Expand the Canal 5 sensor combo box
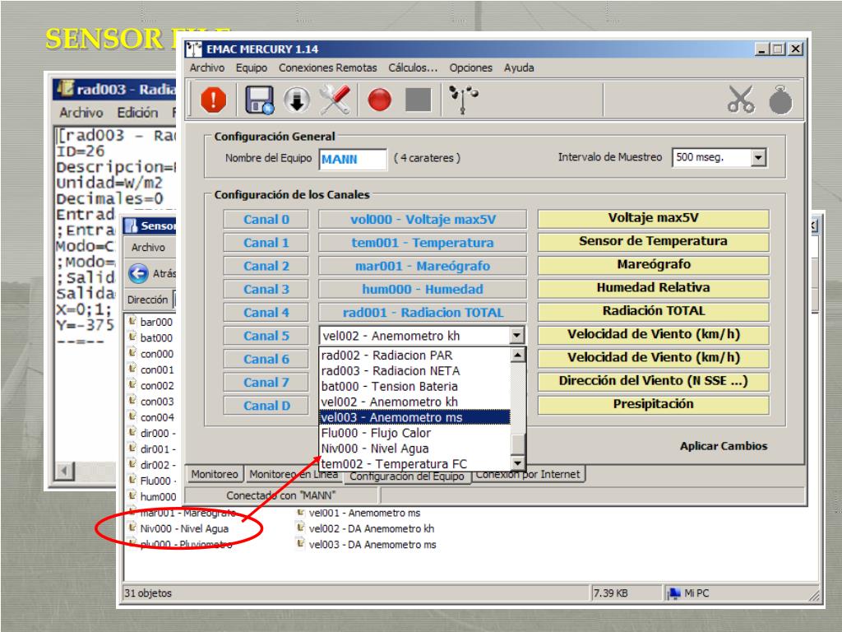Image resolution: width=842 pixels, height=632 pixels. point(516,335)
